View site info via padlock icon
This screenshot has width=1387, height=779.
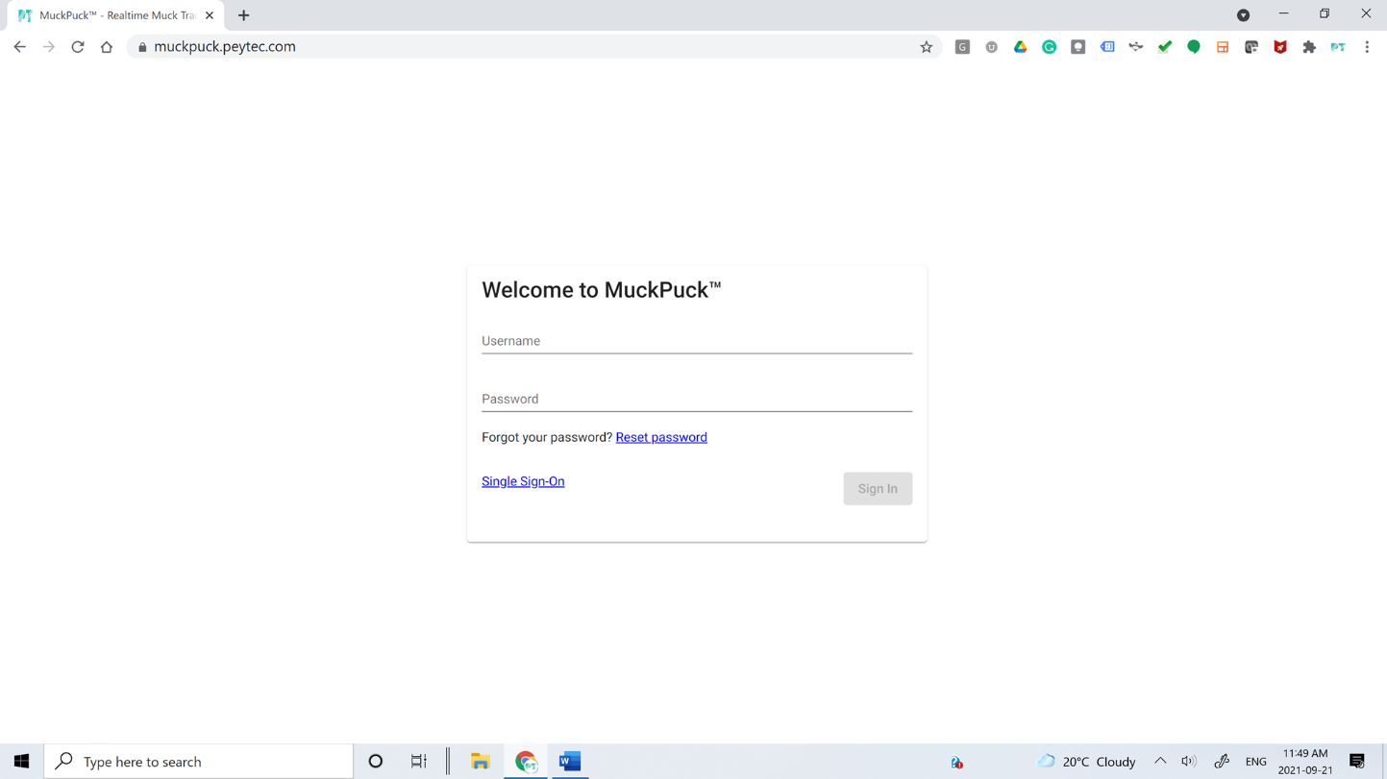[142, 47]
